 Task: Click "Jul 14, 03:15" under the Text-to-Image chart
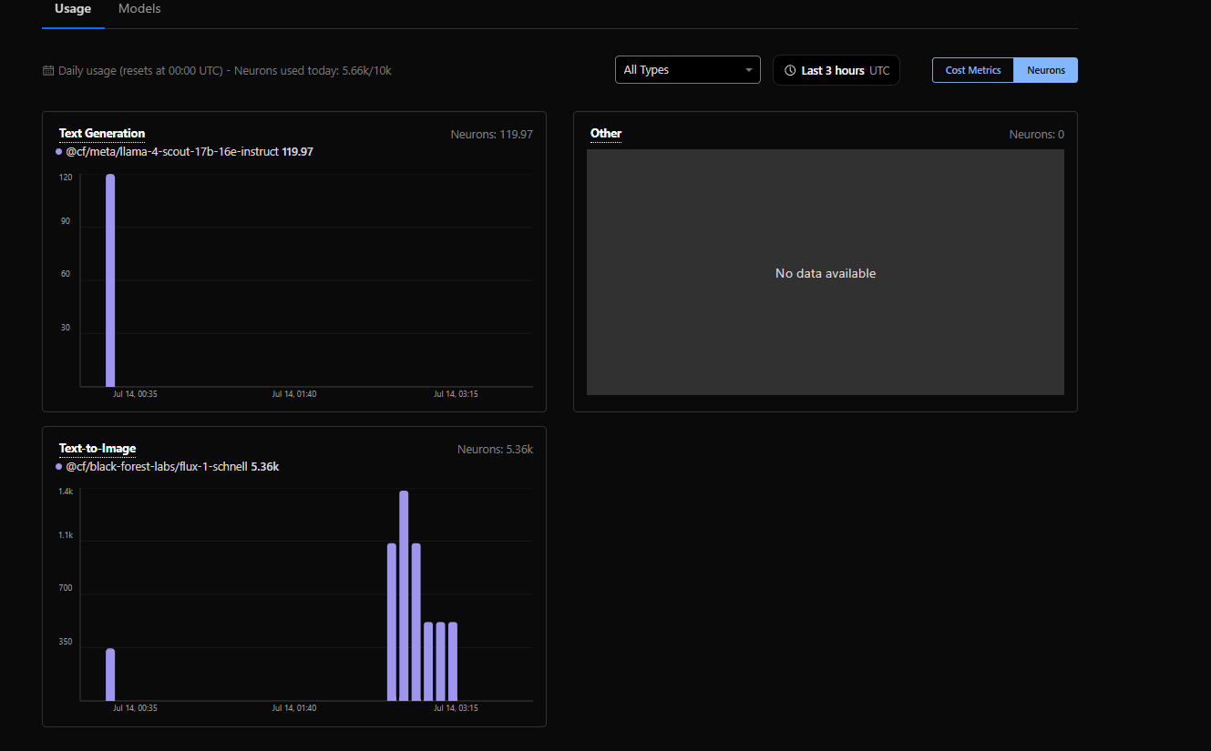coord(456,707)
